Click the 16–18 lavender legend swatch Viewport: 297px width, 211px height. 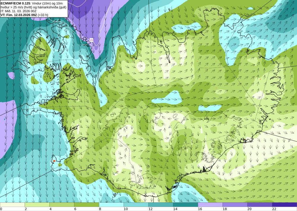coord(210,205)
